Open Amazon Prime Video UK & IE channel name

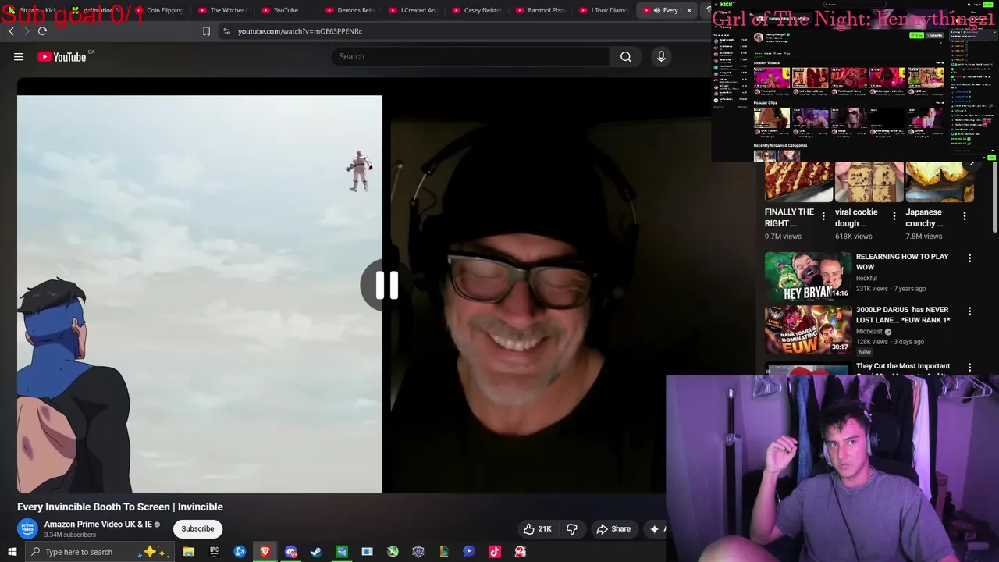98,525
